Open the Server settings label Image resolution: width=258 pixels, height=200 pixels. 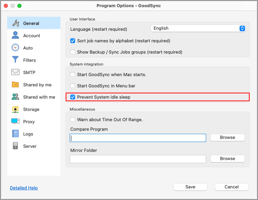click(x=30, y=146)
